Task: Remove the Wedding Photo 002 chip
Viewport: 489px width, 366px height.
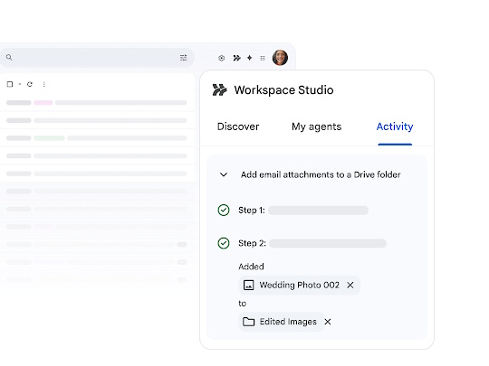Action: click(350, 285)
